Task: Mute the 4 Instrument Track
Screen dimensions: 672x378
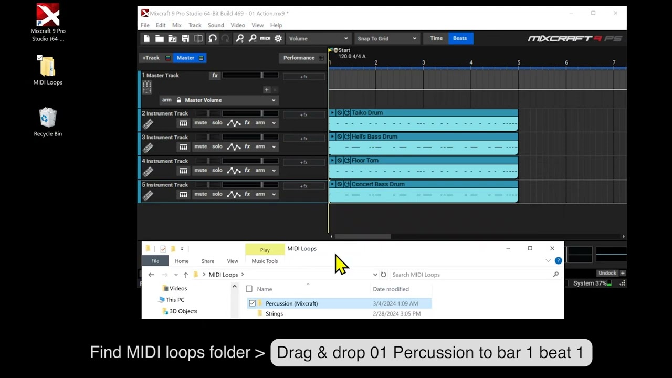Action: coord(201,170)
